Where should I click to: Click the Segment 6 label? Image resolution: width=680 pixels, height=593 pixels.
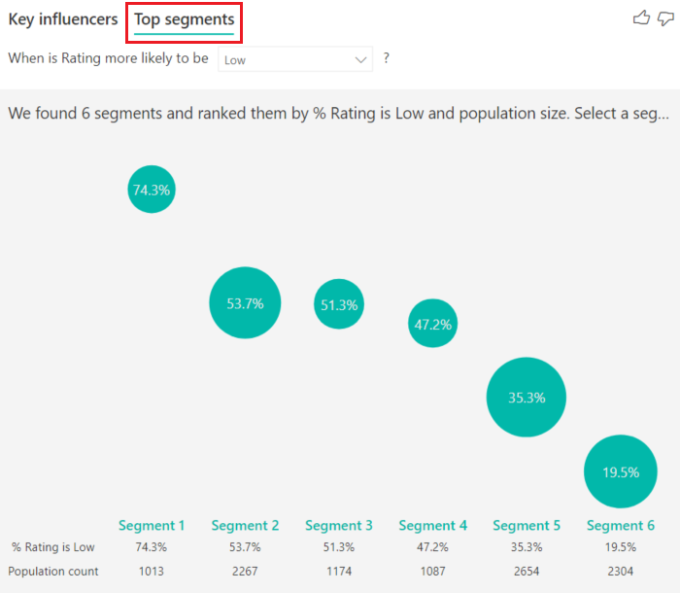[621, 526]
